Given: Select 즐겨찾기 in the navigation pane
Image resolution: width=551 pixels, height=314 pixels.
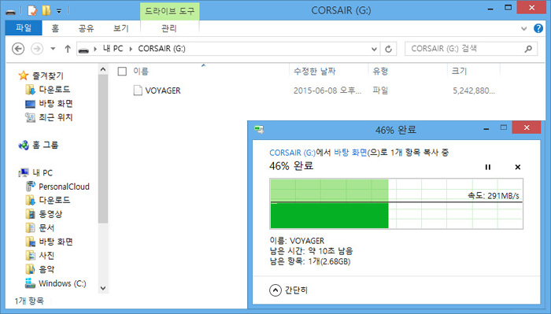Looking at the screenshot, I should tap(48, 76).
